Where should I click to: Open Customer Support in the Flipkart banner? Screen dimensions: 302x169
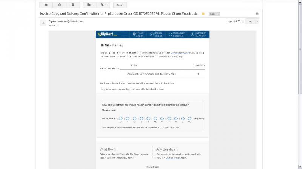(x=199, y=35)
